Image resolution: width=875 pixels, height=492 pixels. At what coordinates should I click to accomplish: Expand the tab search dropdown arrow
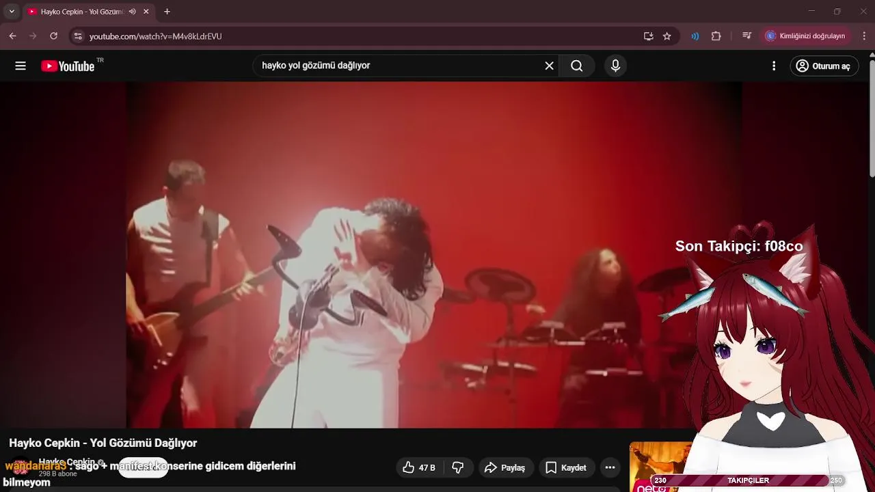12,12
